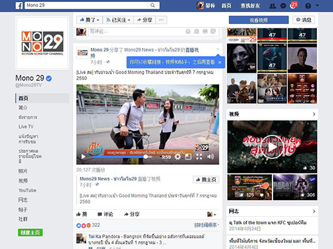
Task: Click the Facebook logo icon
Action: pyautogui.click(x=19, y=5)
